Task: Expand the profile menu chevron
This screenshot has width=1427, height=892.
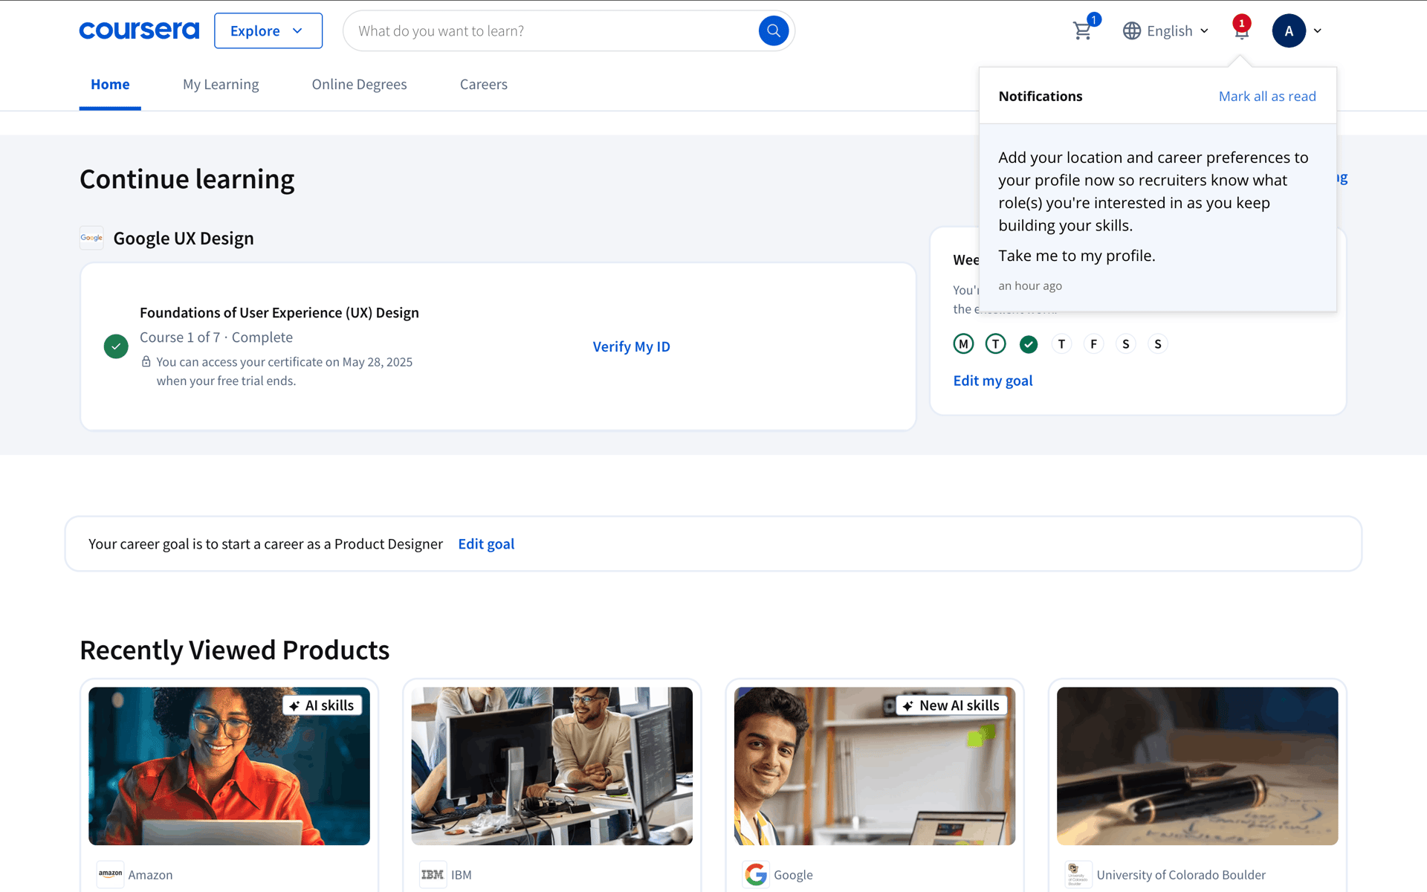Action: (1317, 31)
